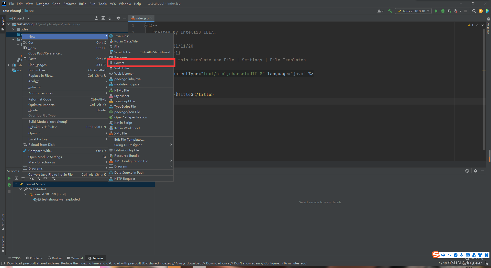
Task: Choose Web Listener in New submenu
Action: tap(141, 73)
